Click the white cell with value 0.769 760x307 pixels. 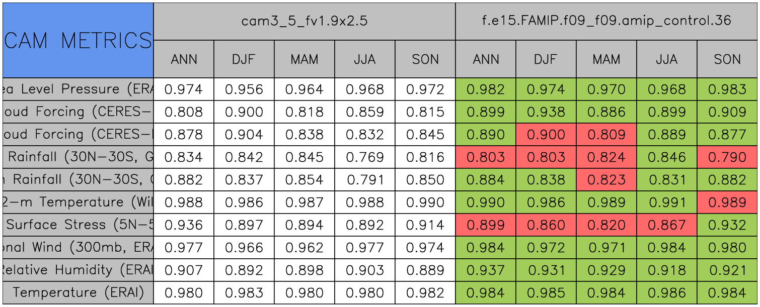(x=364, y=157)
